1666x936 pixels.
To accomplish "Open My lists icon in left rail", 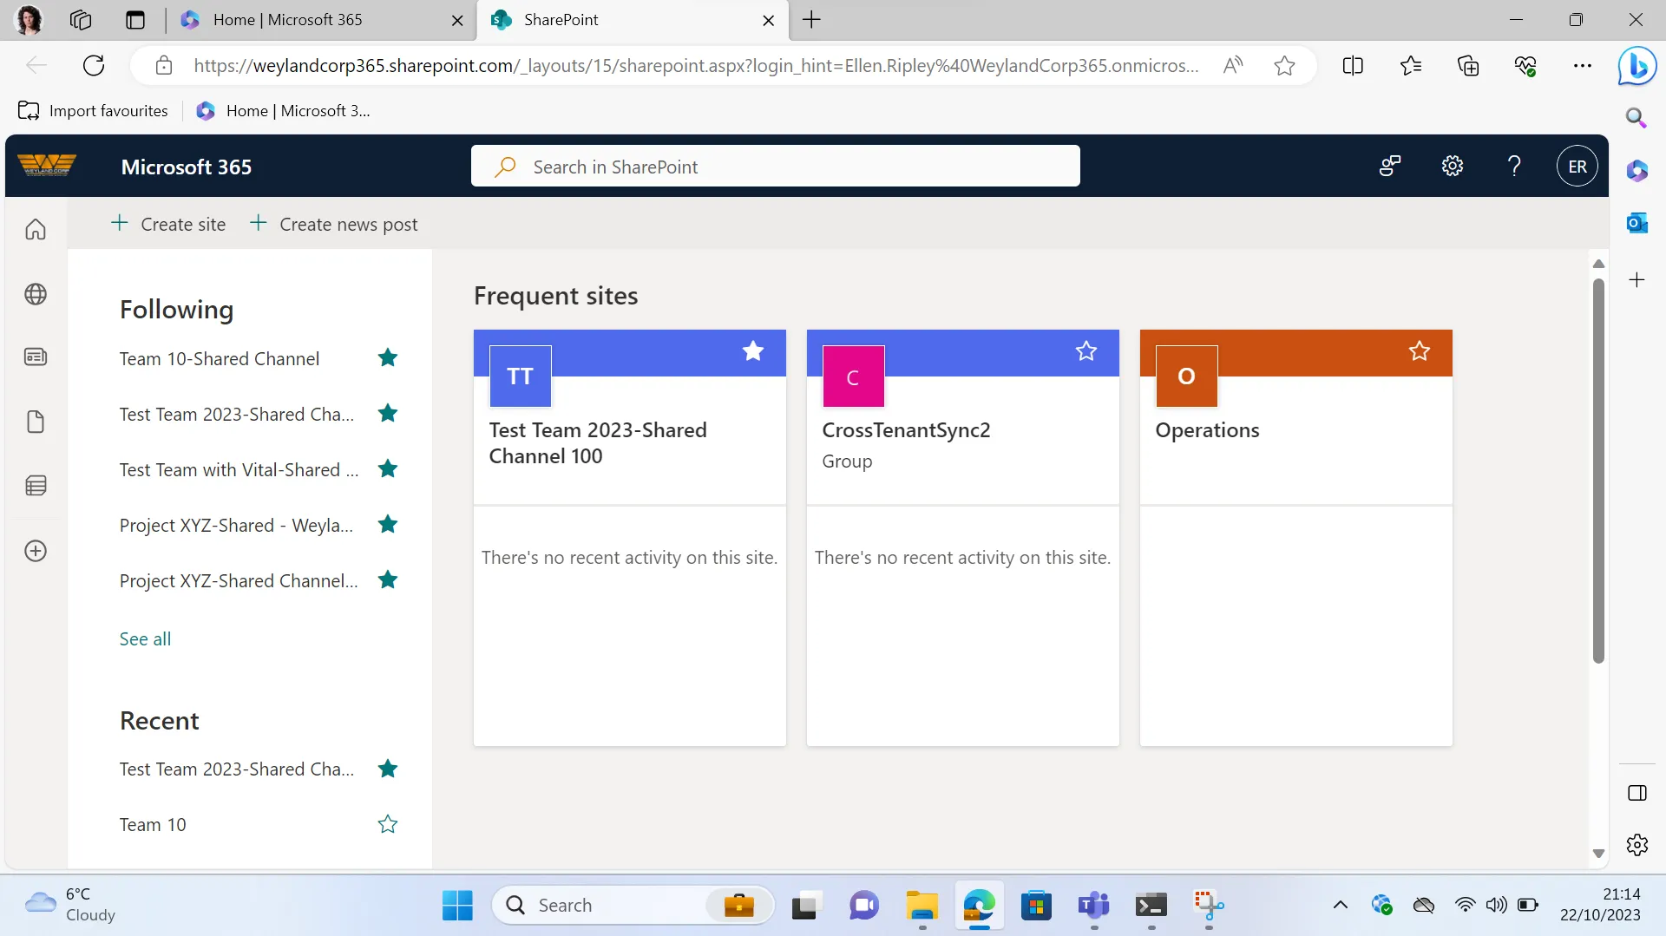I will pos(36,486).
